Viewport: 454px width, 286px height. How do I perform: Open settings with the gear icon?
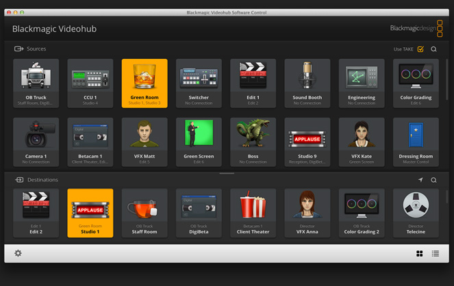[18, 253]
